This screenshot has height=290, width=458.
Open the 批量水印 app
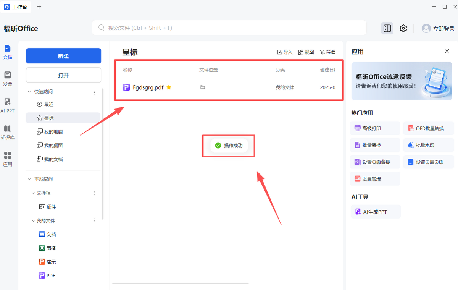tap(429, 145)
